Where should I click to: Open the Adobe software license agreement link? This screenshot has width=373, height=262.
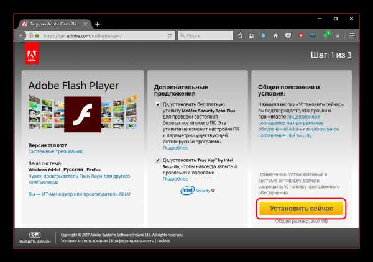(x=291, y=123)
